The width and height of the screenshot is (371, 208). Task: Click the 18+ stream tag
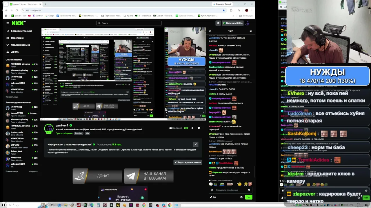click(x=87, y=133)
